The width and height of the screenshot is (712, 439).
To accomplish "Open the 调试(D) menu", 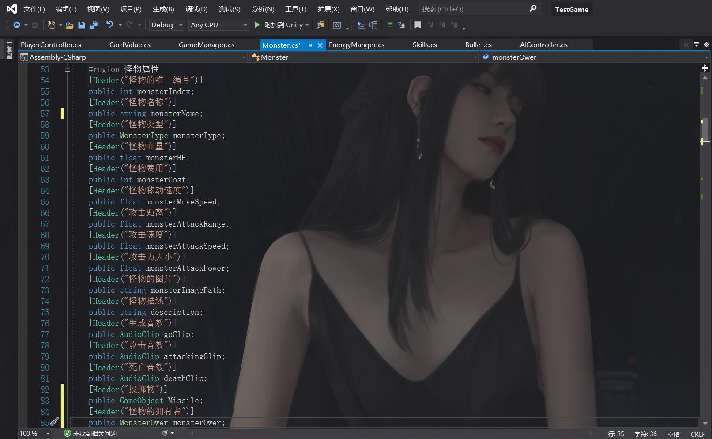I will click(x=196, y=9).
